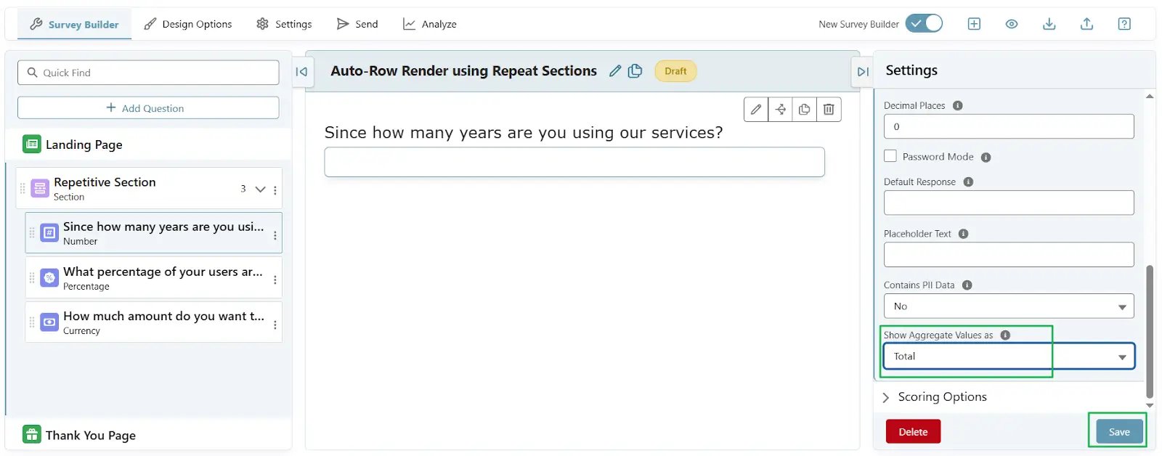Select the Repetitive Section row
The width and height of the screenshot is (1162, 456).
point(149,189)
